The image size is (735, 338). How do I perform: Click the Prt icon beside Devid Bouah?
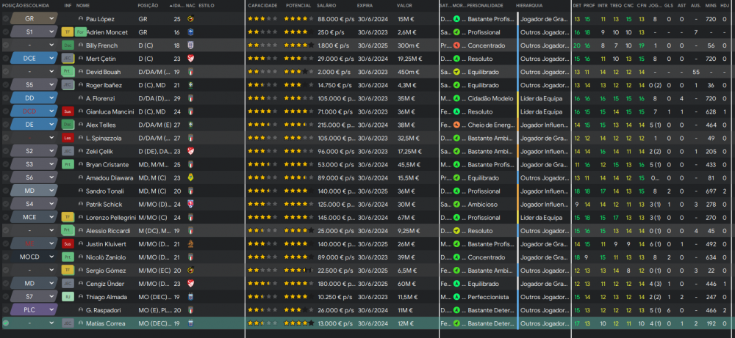pyautogui.click(x=68, y=72)
